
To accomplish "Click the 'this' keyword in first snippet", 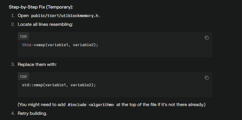I will tap(27, 45).
